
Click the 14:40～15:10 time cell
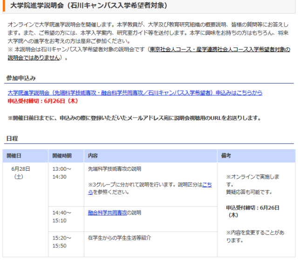[x=62, y=216]
